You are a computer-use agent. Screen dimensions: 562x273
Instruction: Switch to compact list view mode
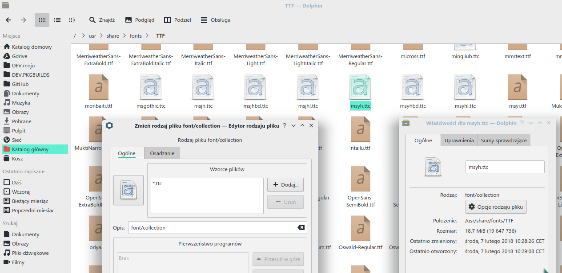tap(57, 19)
